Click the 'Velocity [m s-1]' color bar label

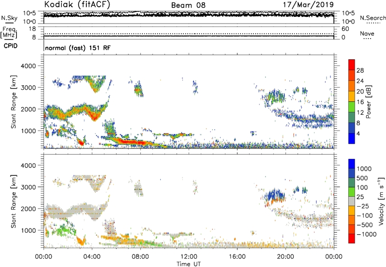point(381,201)
